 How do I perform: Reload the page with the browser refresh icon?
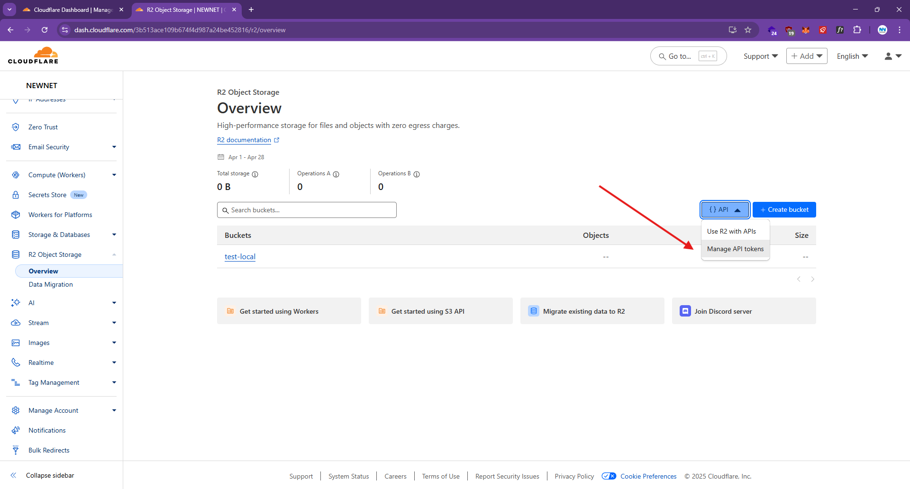click(x=45, y=30)
